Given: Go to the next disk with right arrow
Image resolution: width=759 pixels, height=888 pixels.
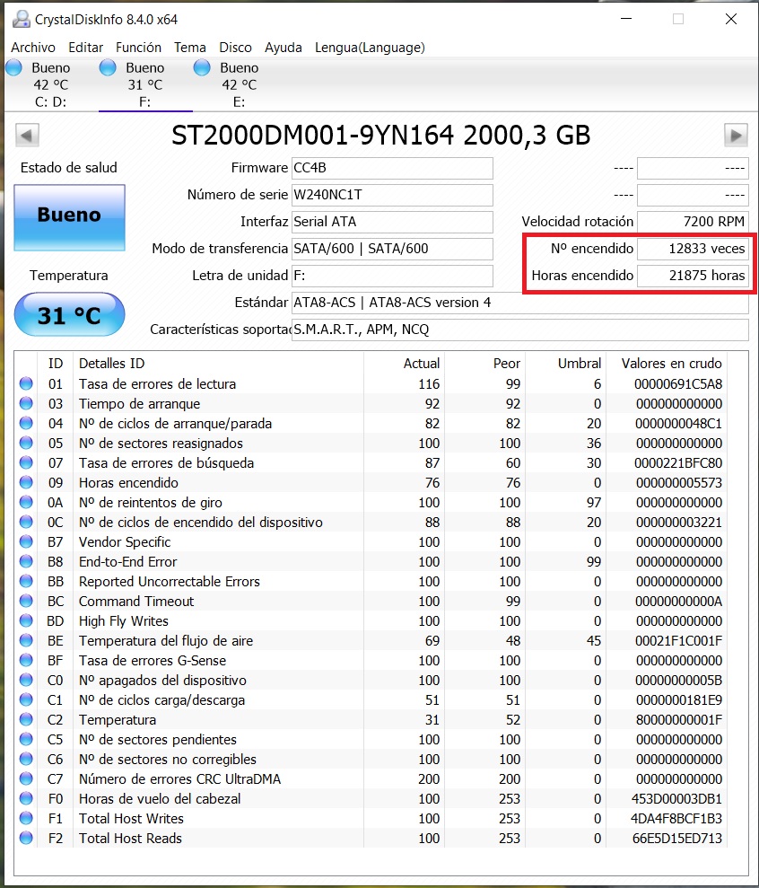Looking at the screenshot, I should pyautogui.click(x=736, y=136).
